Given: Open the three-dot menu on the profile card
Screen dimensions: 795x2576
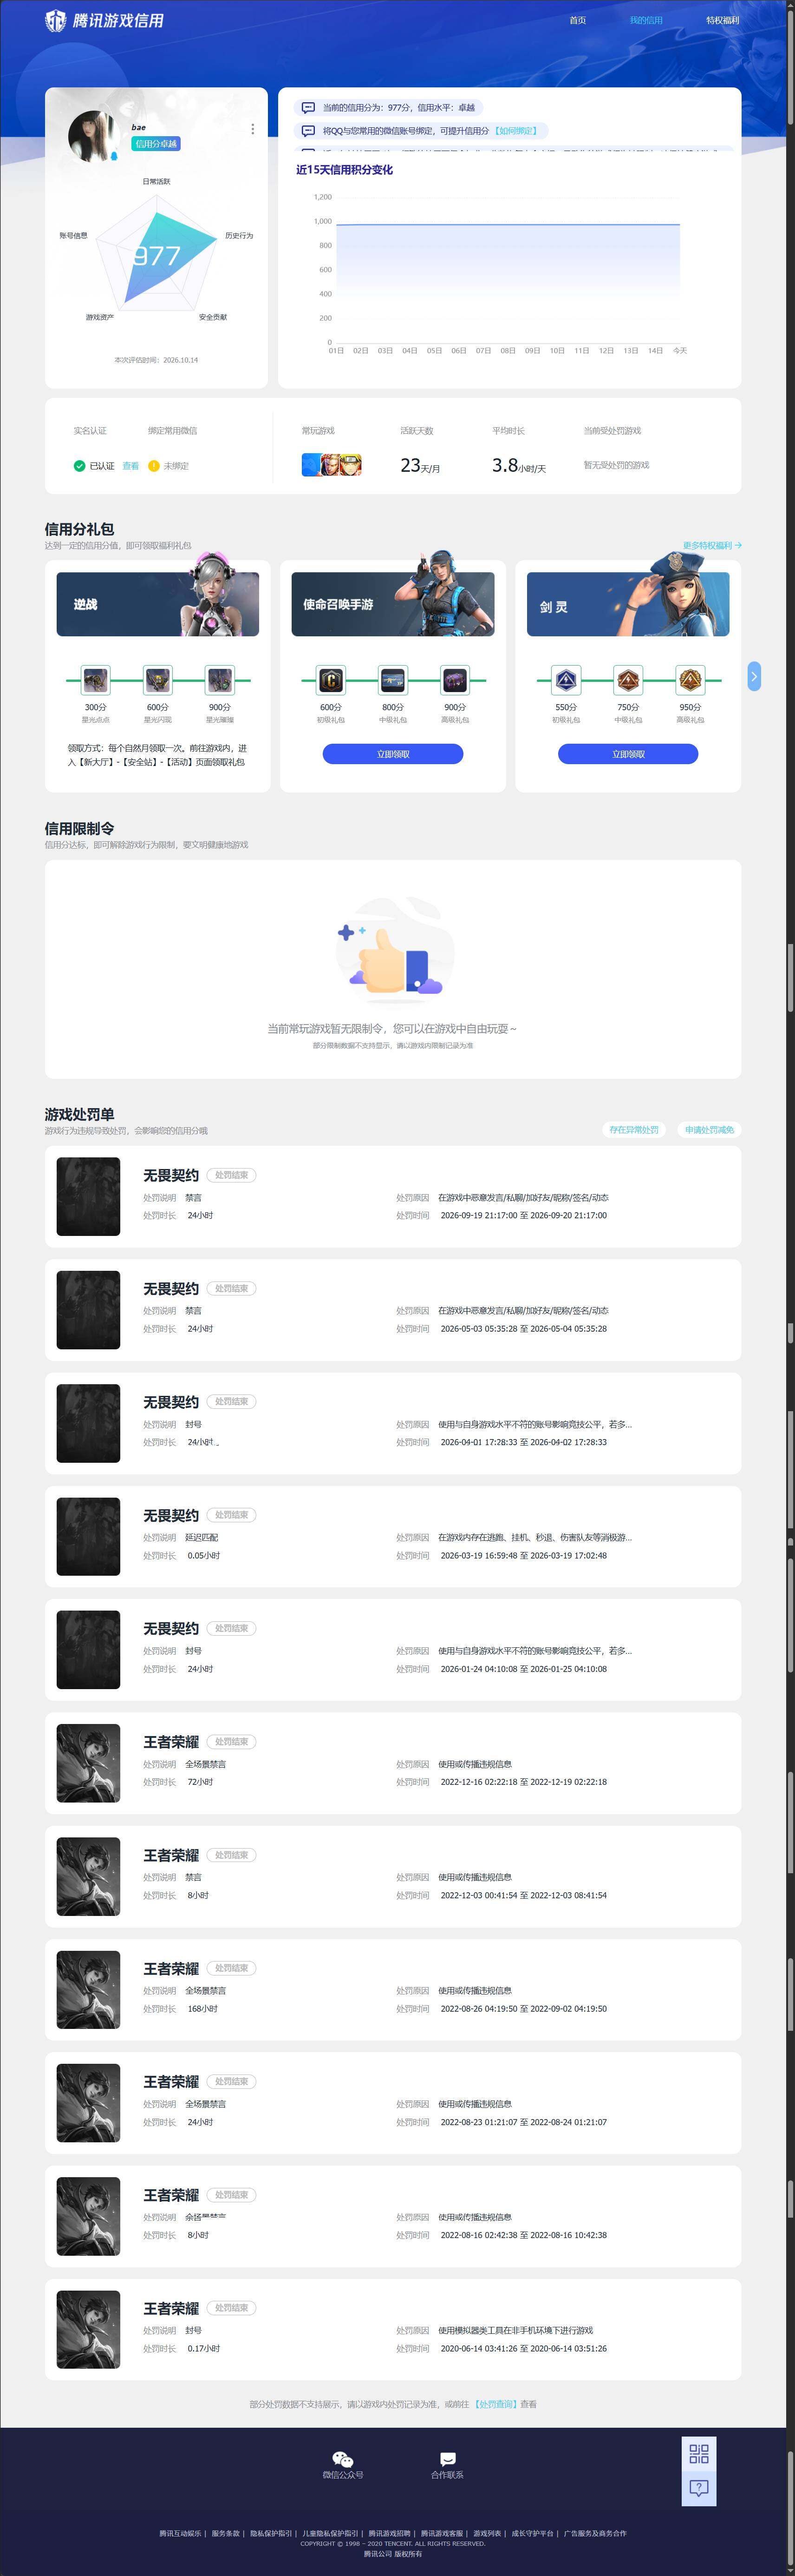Looking at the screenshot, I should (x=253, y=129).
